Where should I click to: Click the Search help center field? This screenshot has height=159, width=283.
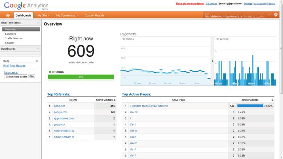(16, 77)
